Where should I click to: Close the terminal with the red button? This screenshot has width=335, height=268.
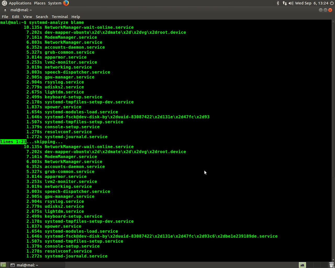coord(330,10)
